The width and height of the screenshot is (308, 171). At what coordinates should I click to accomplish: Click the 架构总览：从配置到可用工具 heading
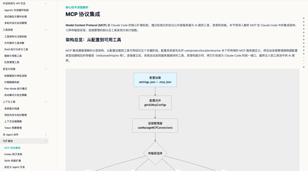point(93,40)
